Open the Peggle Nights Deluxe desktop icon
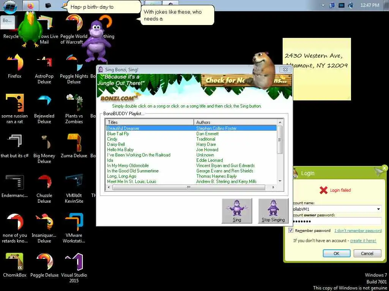The height and width of the screenshot is (291, 389). click(x=74, y=69)
